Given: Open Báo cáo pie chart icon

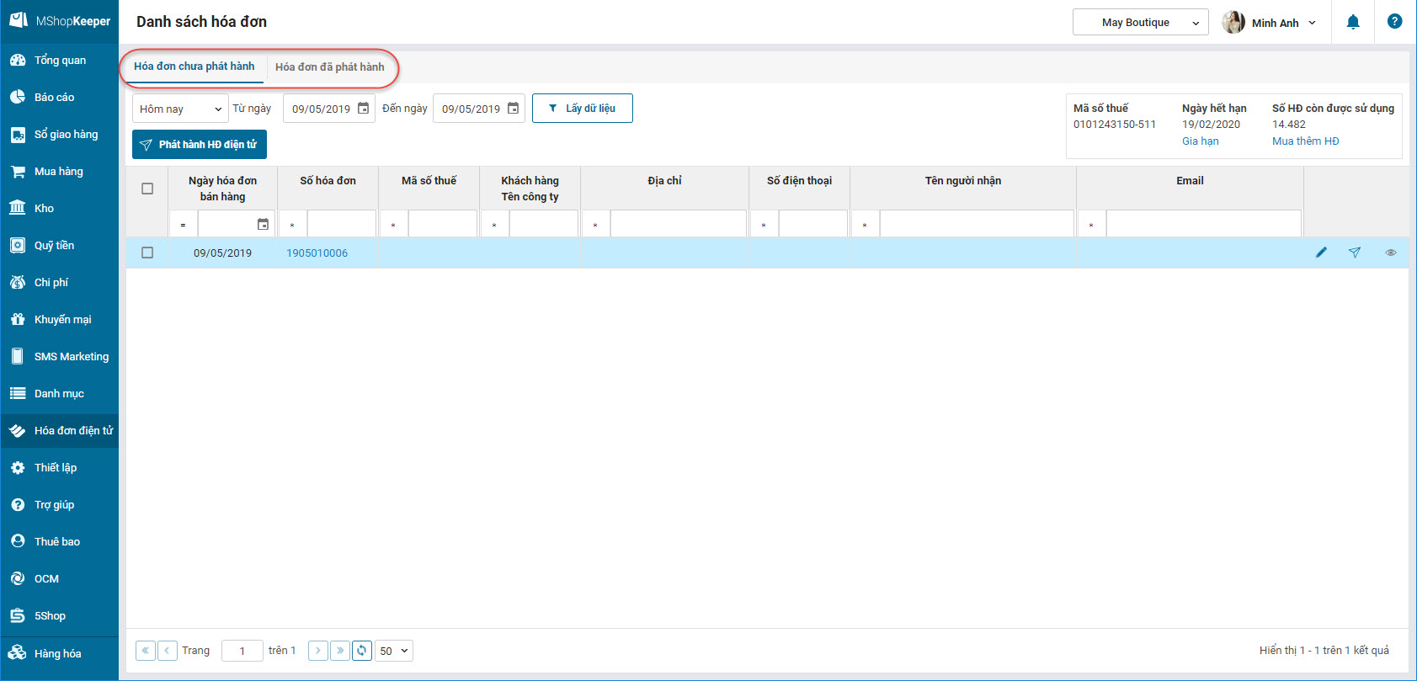Looking at the screenshot, I should coord(18,98).
